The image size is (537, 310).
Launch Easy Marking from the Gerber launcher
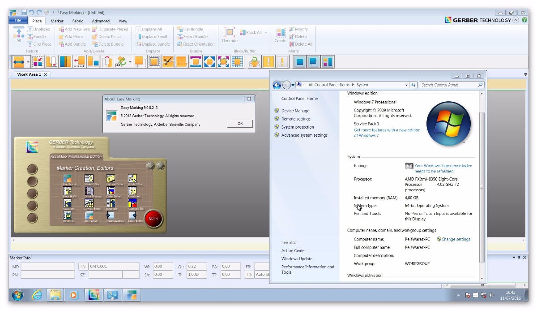coord(68,179)
